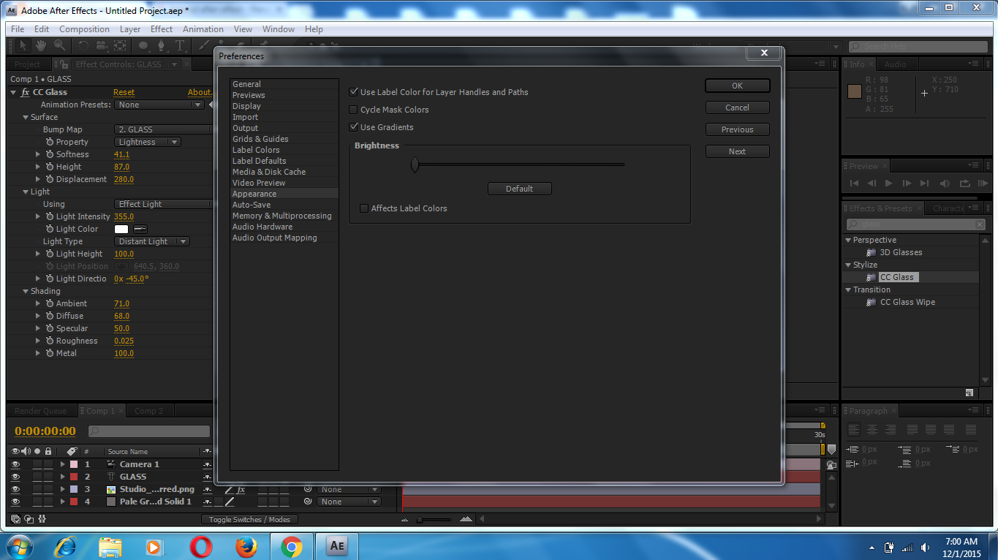Click the CC Glass Wipe effect icon
The image size is (998, 560).
tap(871, 302)
